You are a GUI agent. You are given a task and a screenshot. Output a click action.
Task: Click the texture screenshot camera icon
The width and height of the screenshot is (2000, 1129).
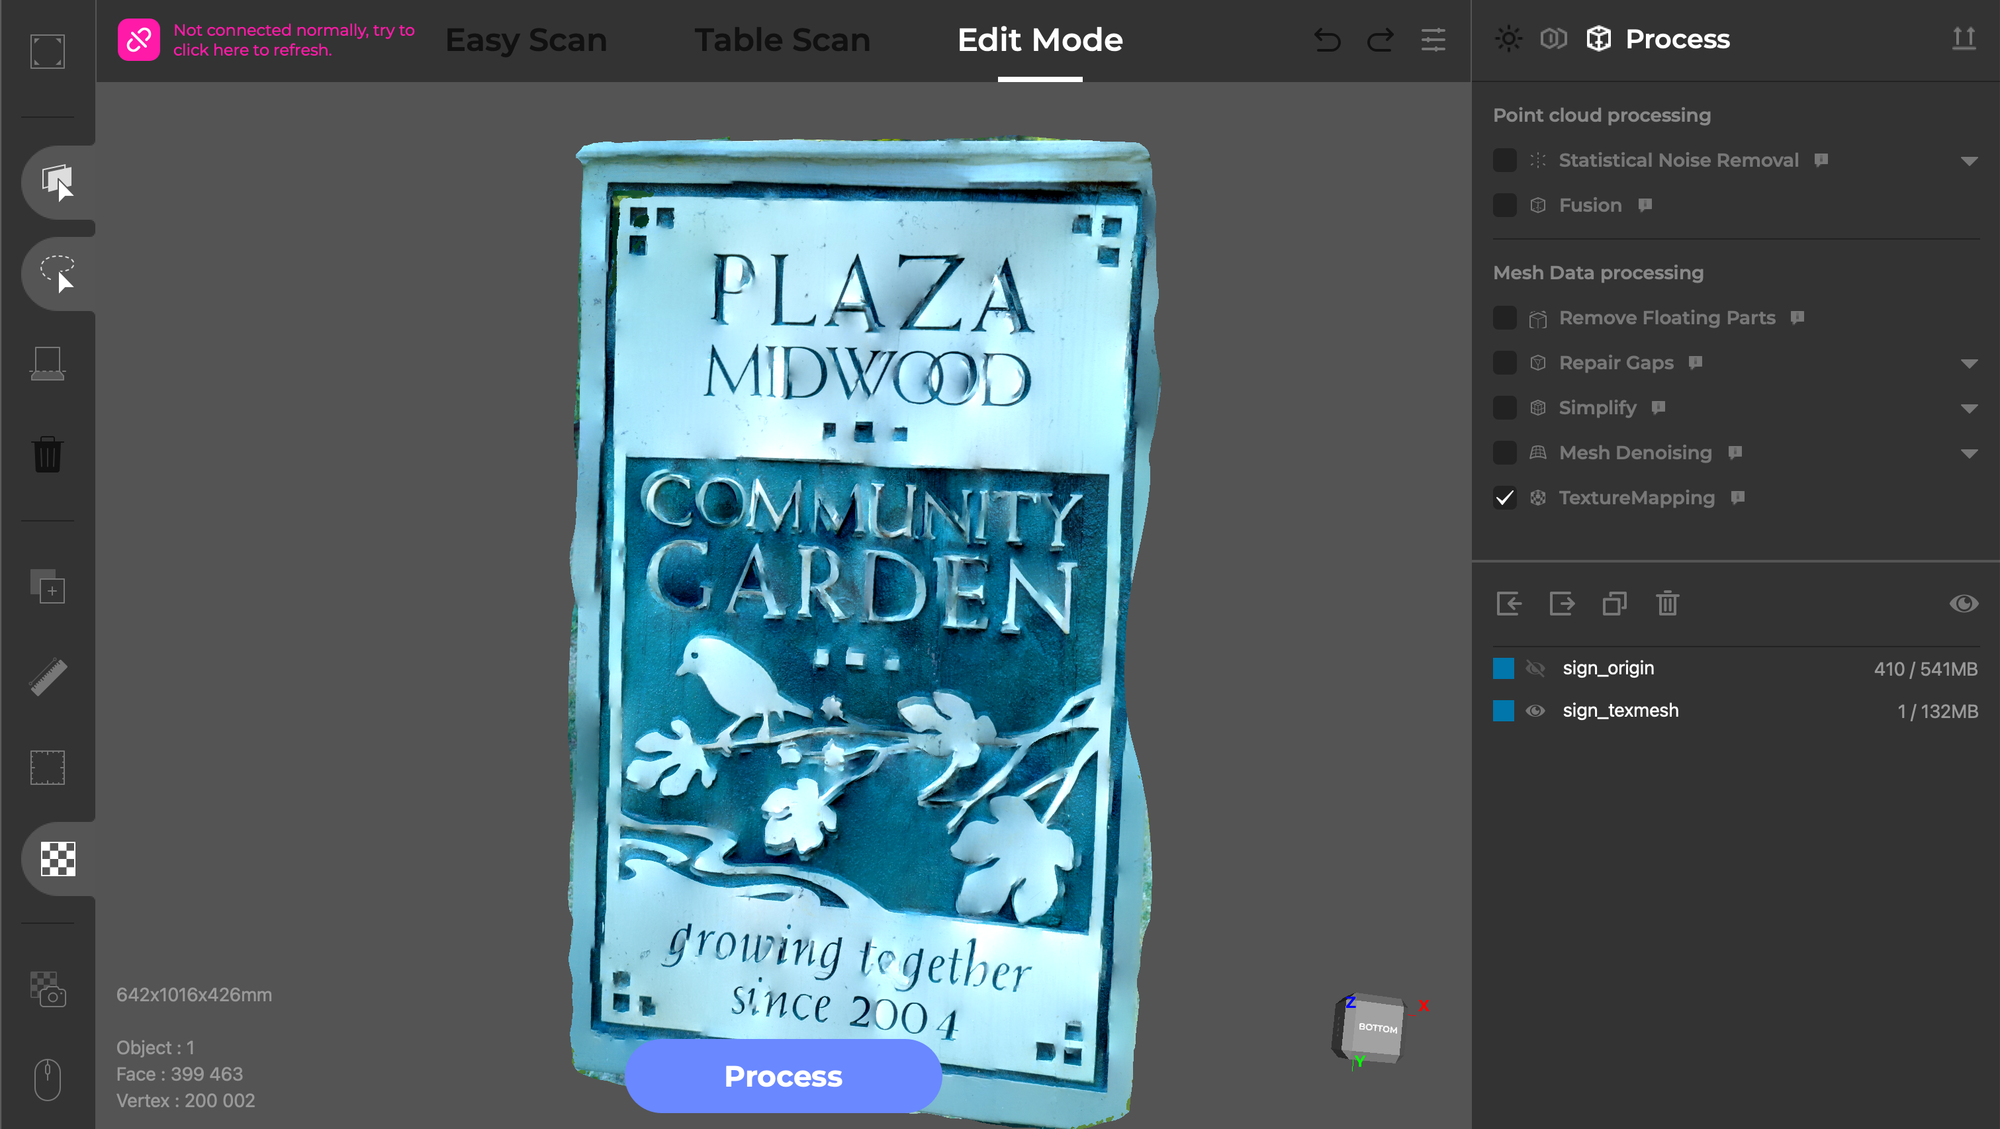(48, 989)
